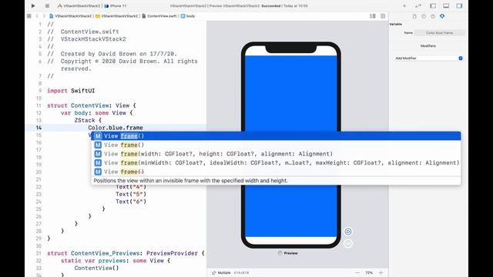Screen dimensions: 493x277
Task: Pin the preview with the pin icon
Action: point(214,272)
